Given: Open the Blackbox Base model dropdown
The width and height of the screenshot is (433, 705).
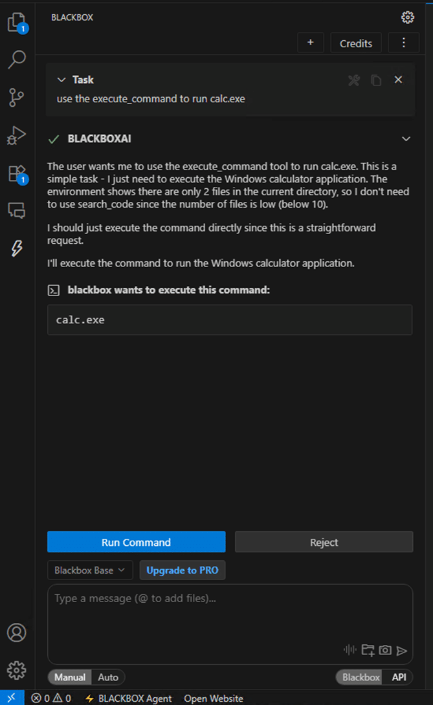Looking at the screenshot, I should 90,570.
